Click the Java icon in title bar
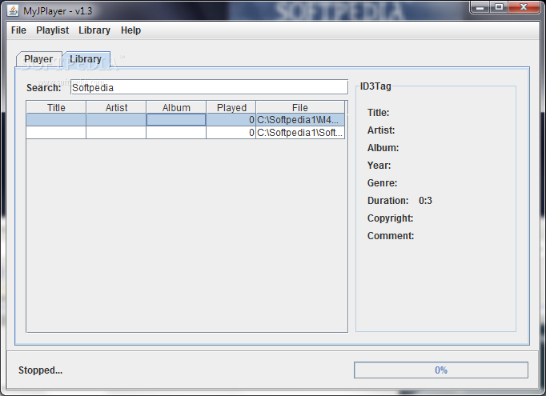The image size is (546, 396). coord(13,10)
